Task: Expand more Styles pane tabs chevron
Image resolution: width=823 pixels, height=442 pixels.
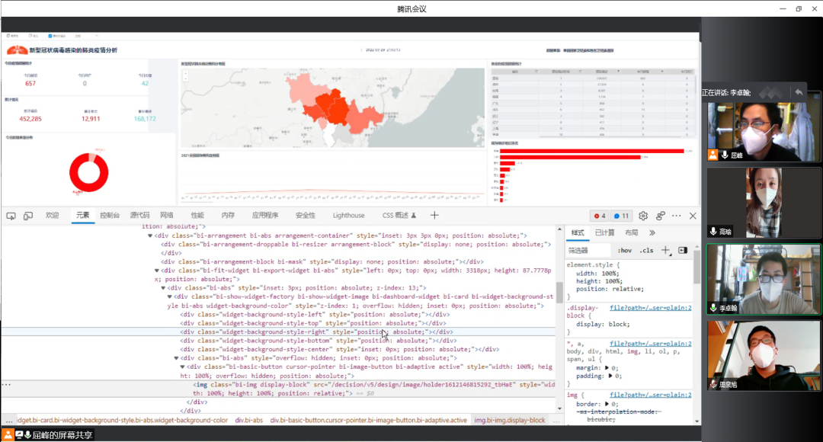Action: 652,232
